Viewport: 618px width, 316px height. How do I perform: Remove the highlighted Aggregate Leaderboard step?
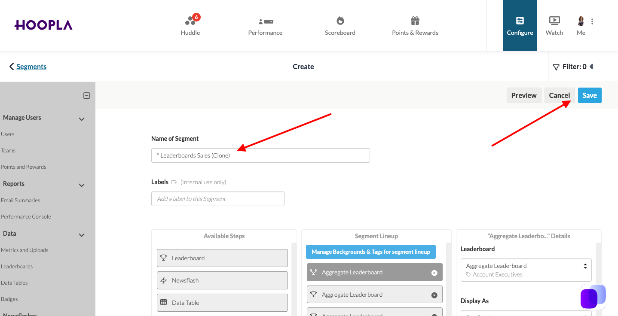[434, 273]
